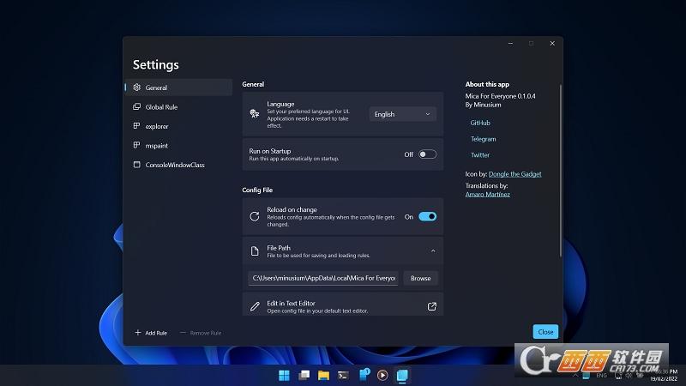Click the Browse button

coord(420,278)
